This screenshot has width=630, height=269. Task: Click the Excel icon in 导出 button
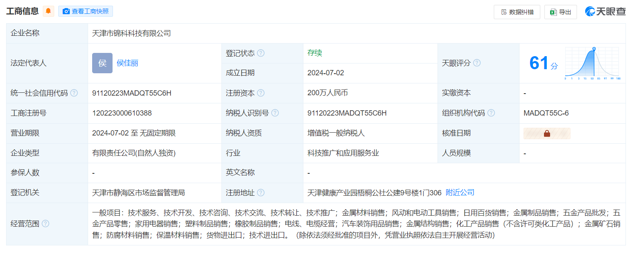coord(553,12)
